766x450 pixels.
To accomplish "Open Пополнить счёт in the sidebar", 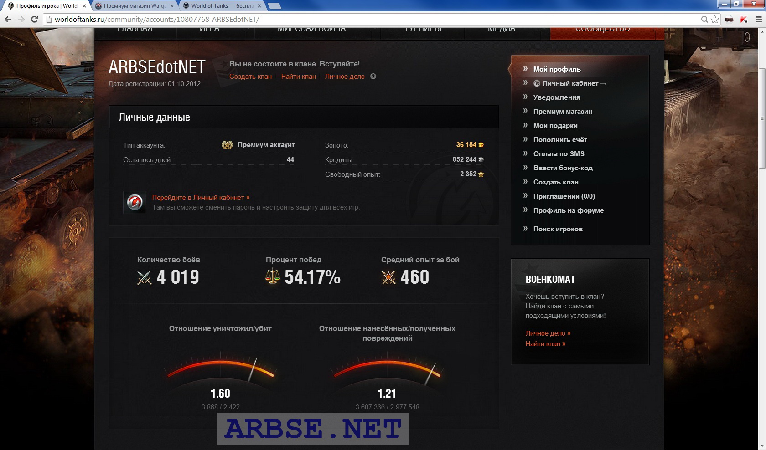I will point(560,140).
